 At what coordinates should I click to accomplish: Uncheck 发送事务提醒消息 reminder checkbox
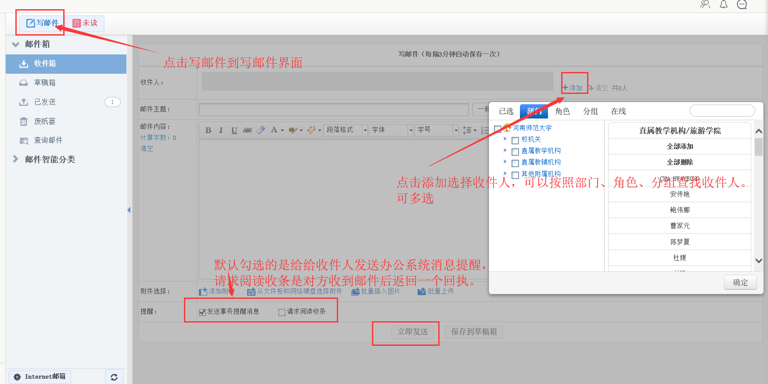[202, 312]
